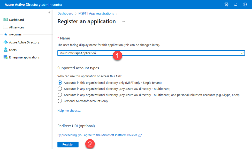Click the Dashboard breadcrumb link
The width and height of the screenshot is (252, 149).
pyautogui.click(x=65, y=13)
